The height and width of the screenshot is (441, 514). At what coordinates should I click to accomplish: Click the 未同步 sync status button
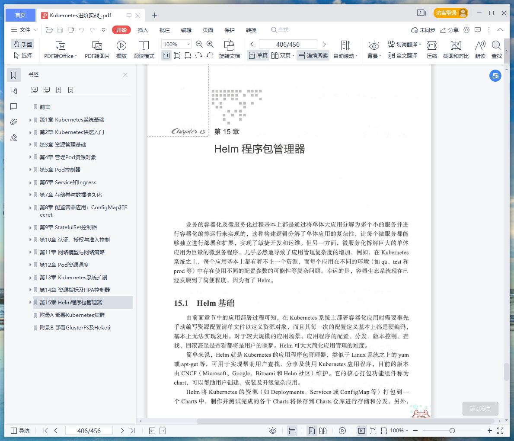pos(423,30)
